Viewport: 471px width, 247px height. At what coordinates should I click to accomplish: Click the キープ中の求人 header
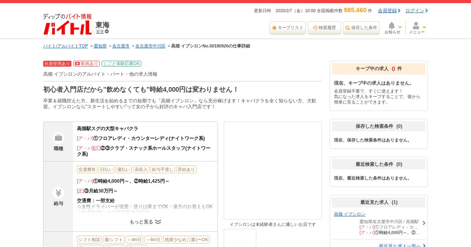click(x=379, y=69)
